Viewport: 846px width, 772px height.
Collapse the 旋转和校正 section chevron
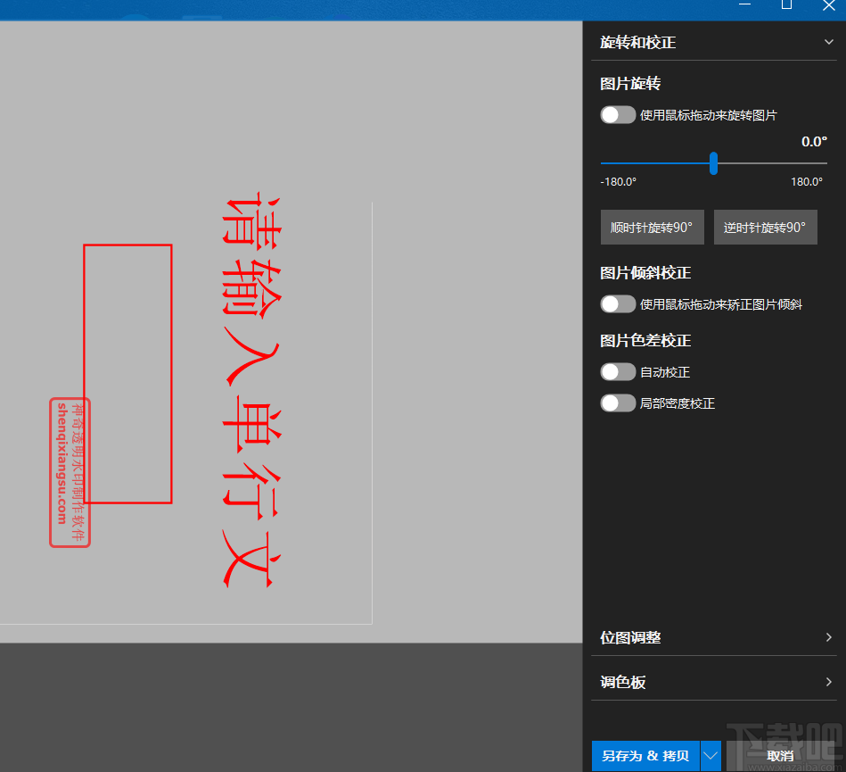click(829, 42)
